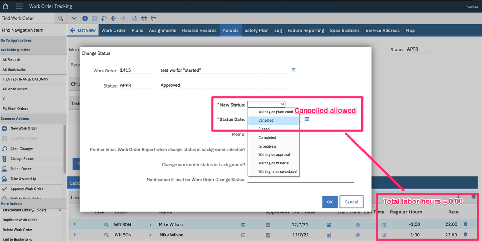Click Take Ownership action link
482x242 pixels.
click(23, 179)
